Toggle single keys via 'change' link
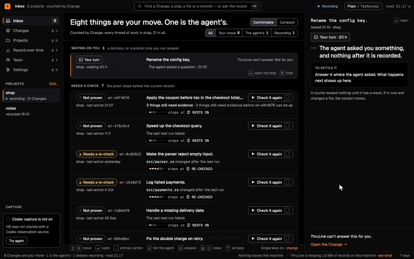 point(292,248)
